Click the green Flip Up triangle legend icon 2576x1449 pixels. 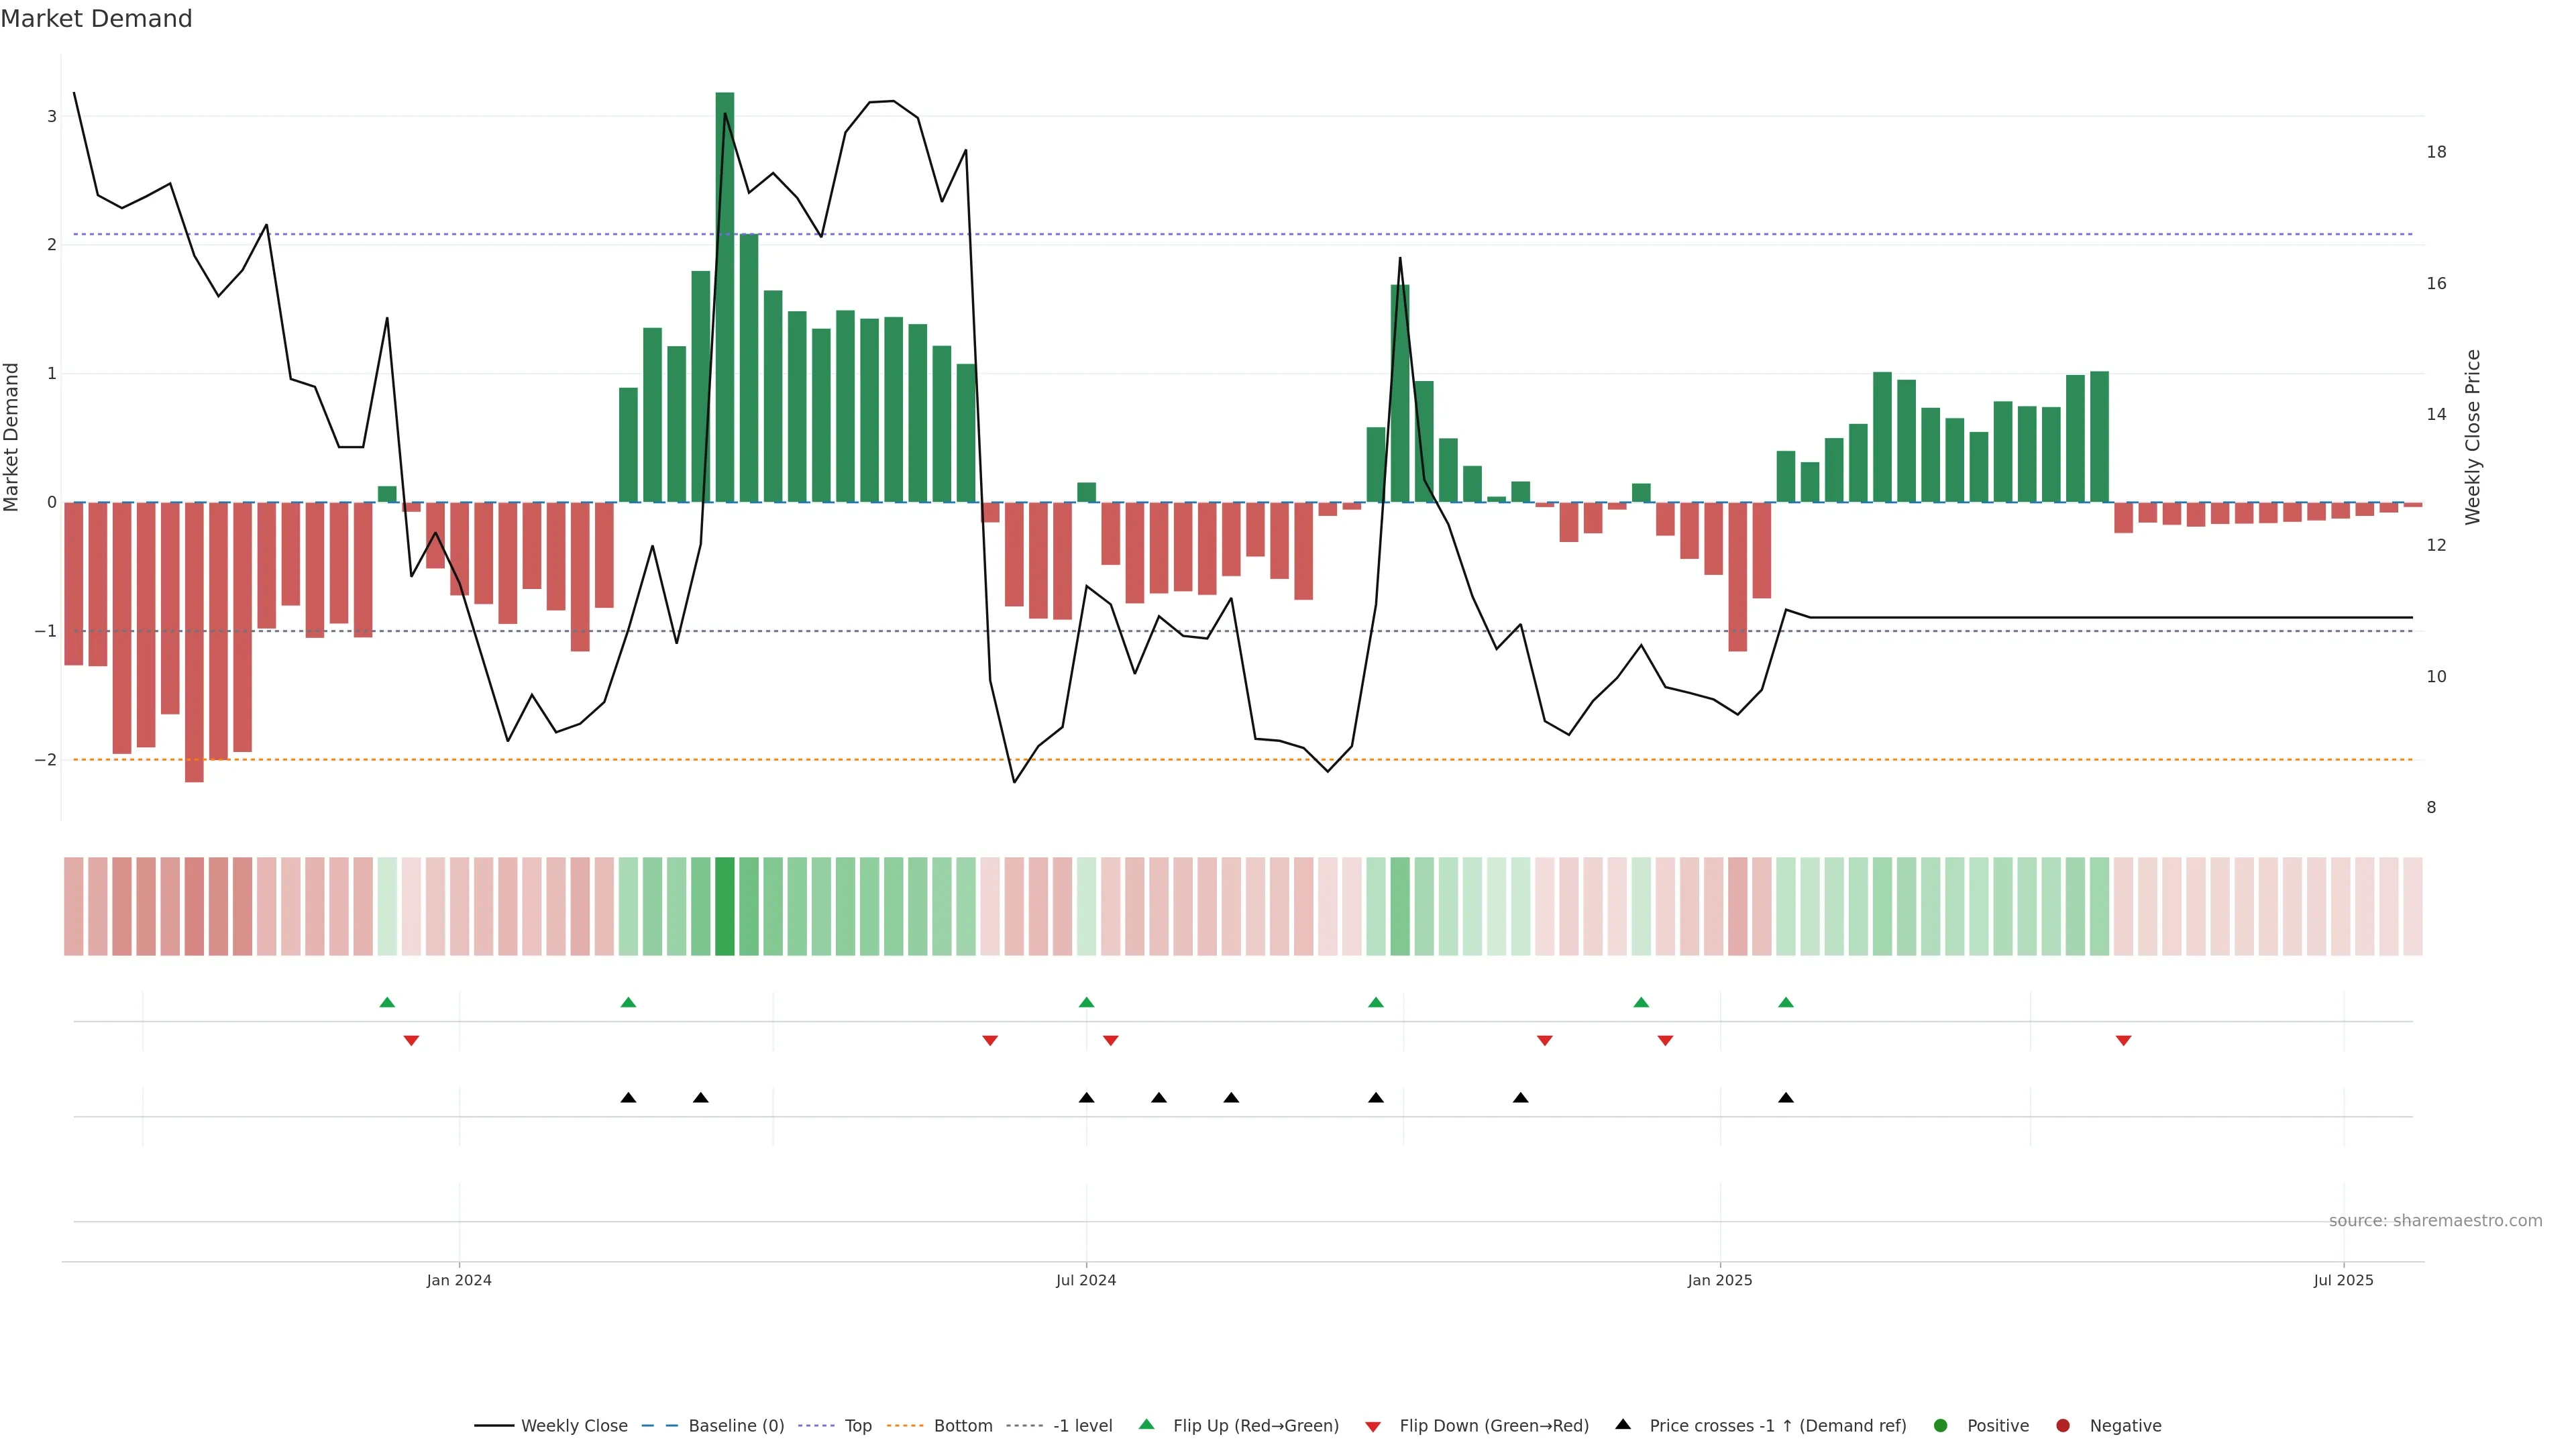1146,1424
